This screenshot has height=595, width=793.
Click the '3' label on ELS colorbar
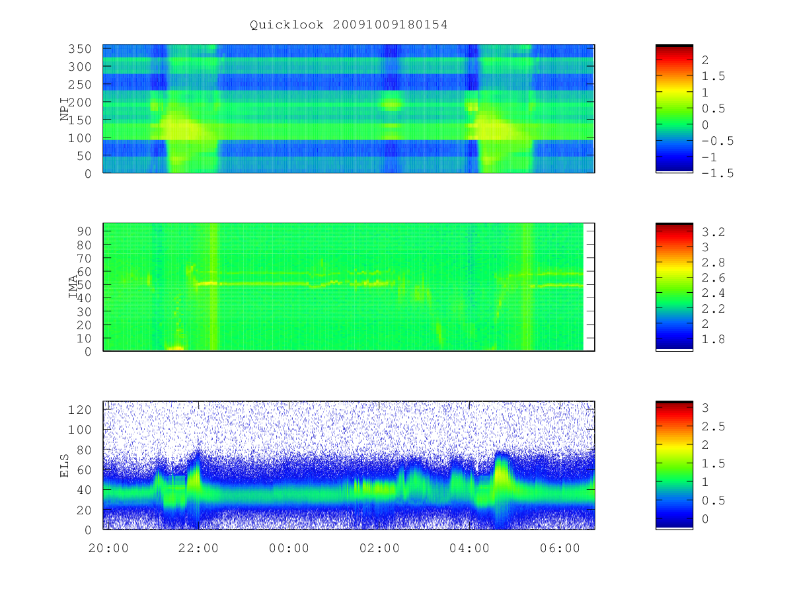point(705,408)
